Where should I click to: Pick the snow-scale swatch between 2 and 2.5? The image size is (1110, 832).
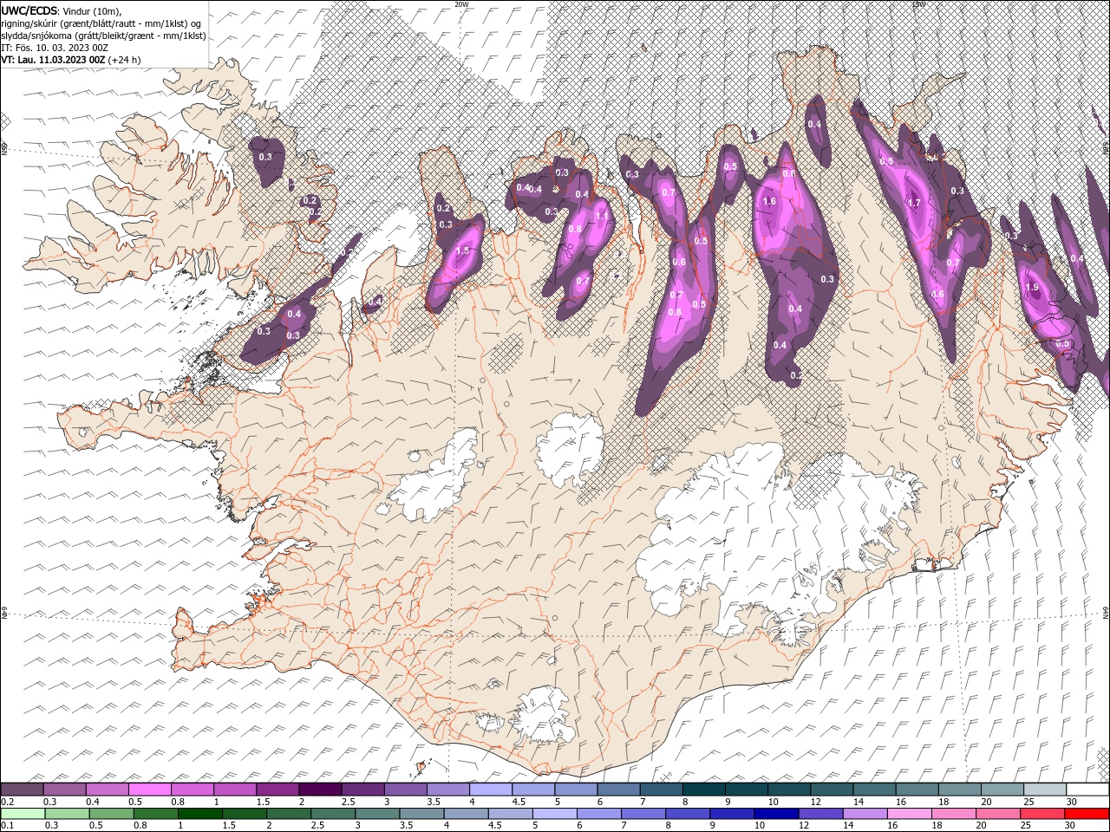[x=321, y=790]
